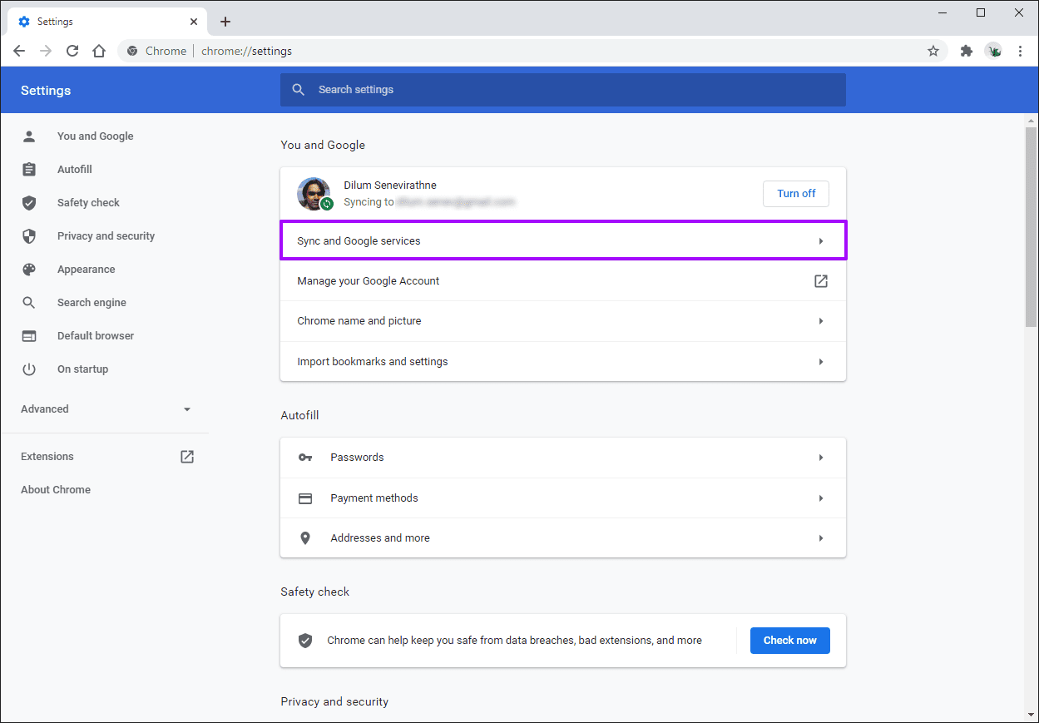1039x723 pixels.
Task: Click the palette icon for Appearance
Action: coord(29,270)
